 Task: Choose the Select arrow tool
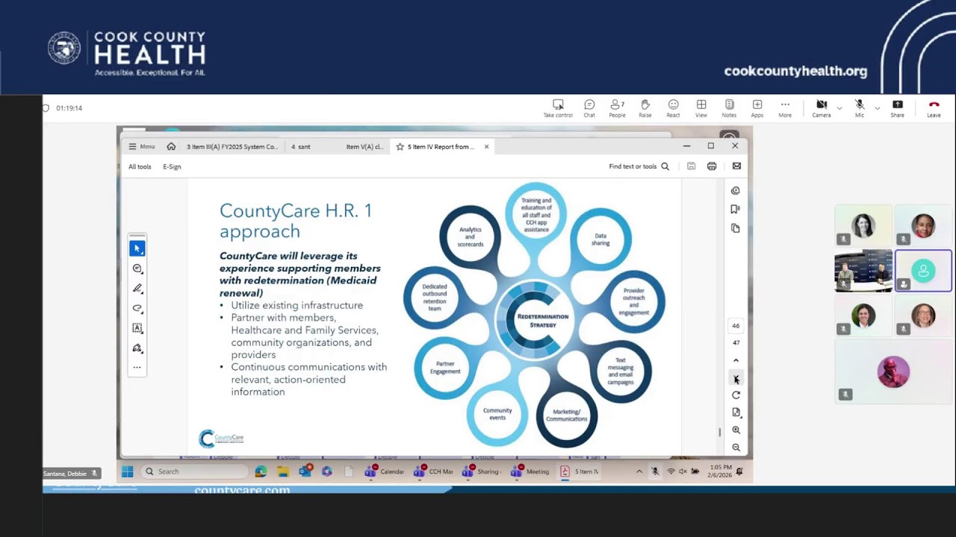coord(137,248)
